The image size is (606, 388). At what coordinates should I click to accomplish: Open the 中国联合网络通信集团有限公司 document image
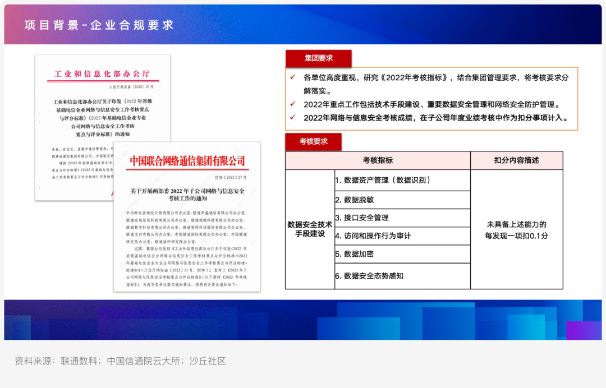point(187,216)
